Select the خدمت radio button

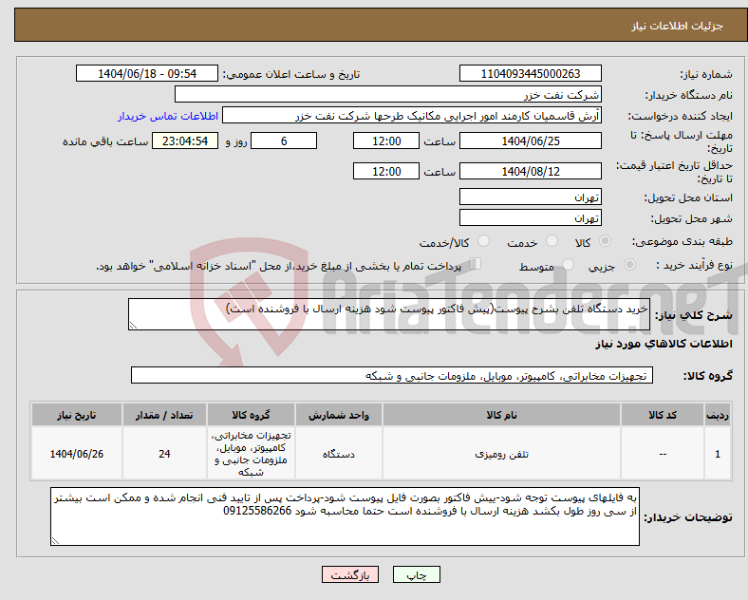[552, 241]
